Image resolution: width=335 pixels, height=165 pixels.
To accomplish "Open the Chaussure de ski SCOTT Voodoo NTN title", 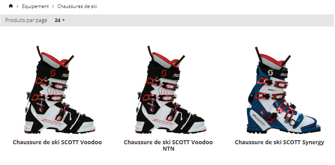I will point(168,145).
